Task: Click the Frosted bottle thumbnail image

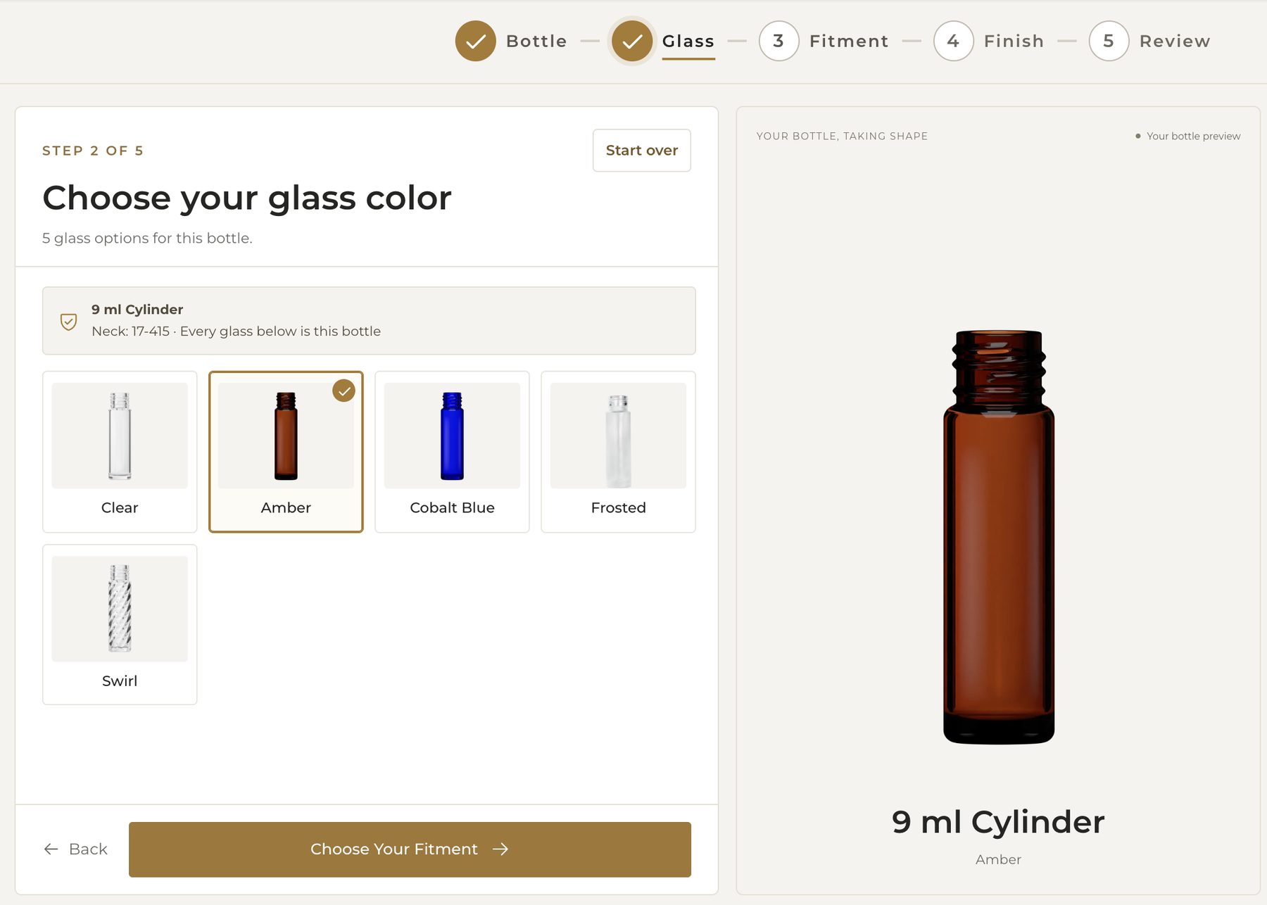Action: (x=618, y=436)
